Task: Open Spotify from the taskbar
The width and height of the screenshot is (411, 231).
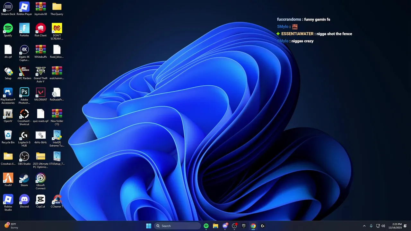Action: [206, 226]
